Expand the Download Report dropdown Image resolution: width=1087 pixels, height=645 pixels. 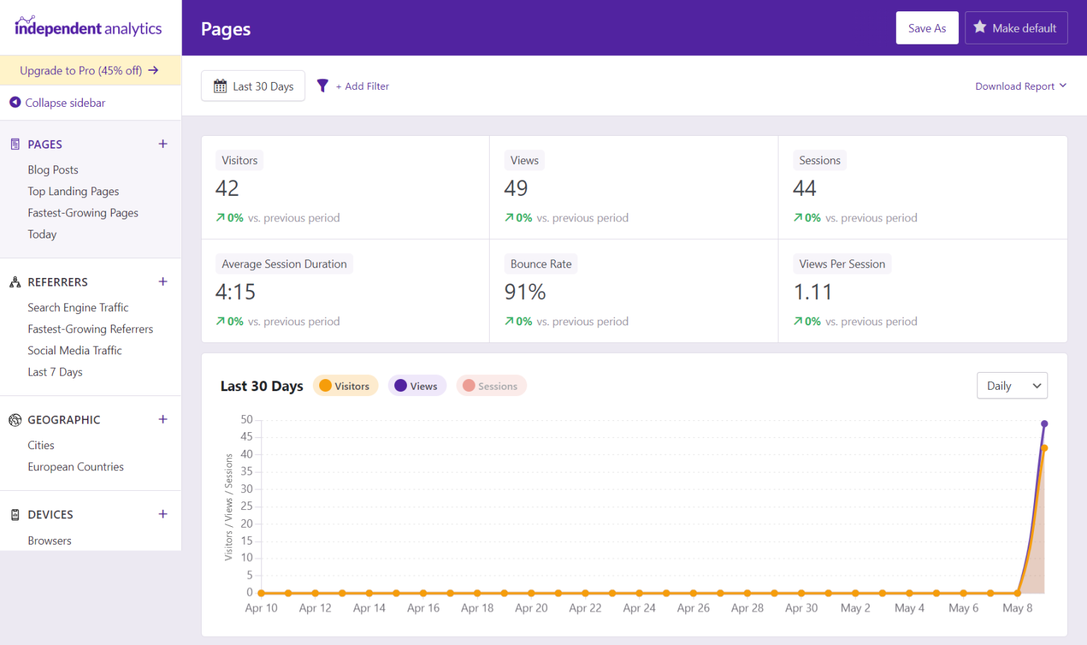1020,86
